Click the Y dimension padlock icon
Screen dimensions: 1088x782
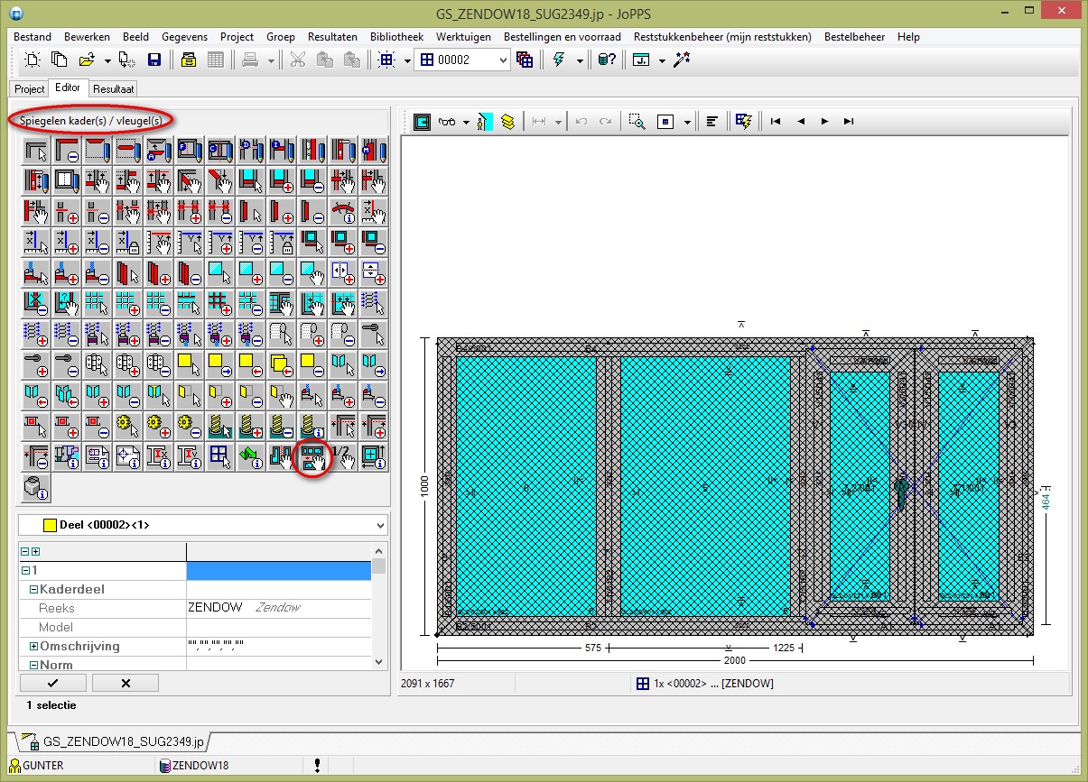point(282,242)
